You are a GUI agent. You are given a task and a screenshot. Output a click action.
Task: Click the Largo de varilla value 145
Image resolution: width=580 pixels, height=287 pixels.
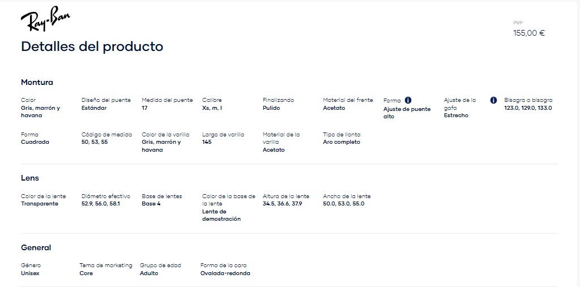207,142
